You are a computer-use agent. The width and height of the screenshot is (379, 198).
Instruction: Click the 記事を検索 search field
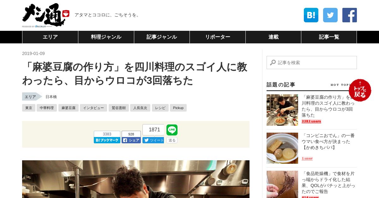tap(312, 63)
